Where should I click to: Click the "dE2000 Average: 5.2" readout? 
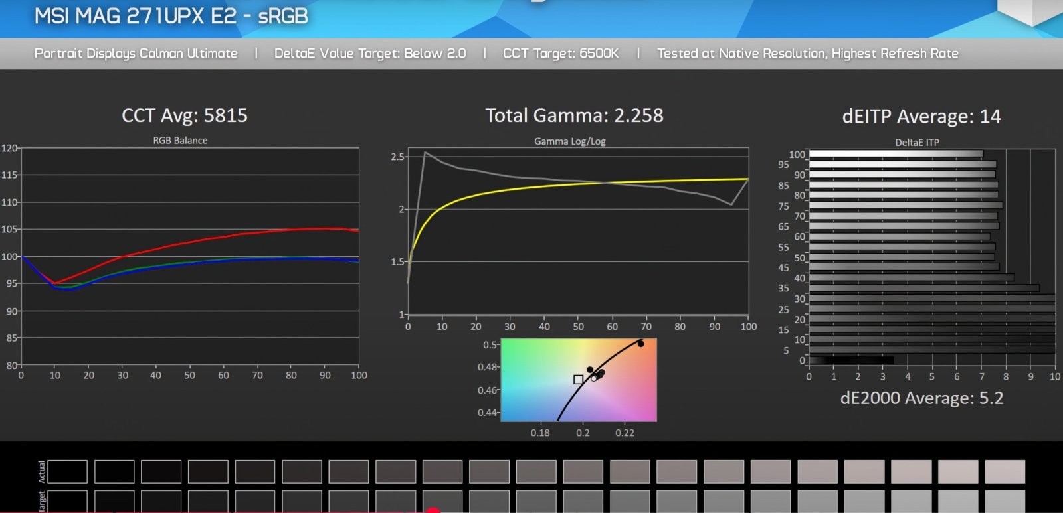click(921, 398)
